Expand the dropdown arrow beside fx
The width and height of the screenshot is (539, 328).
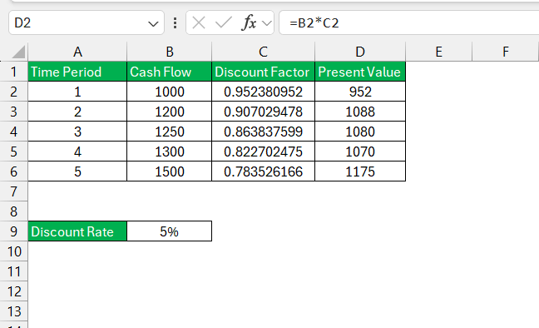click(x=267, y=23)
